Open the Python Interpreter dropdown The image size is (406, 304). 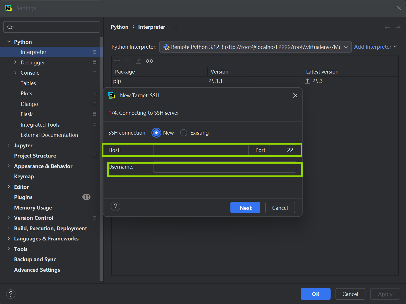(x=255, y=47)
